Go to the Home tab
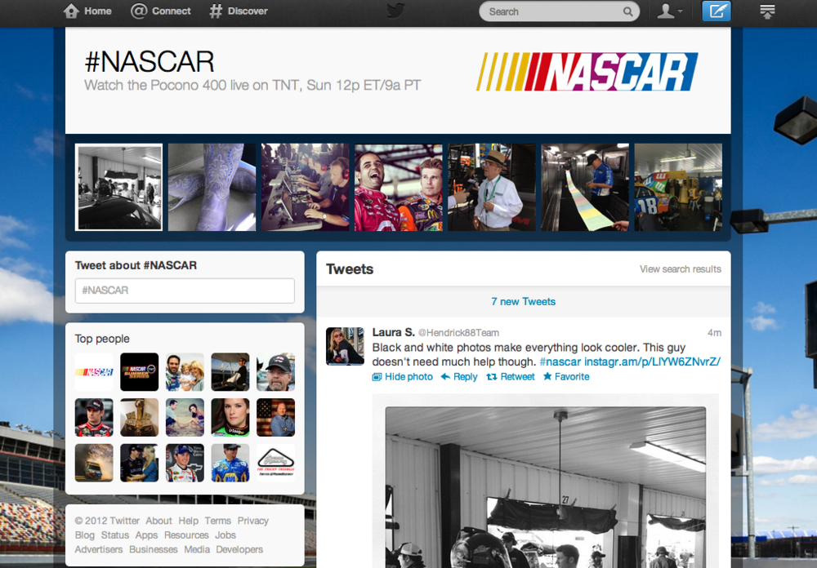The image size is (817, 568). [x=87, y=11]
